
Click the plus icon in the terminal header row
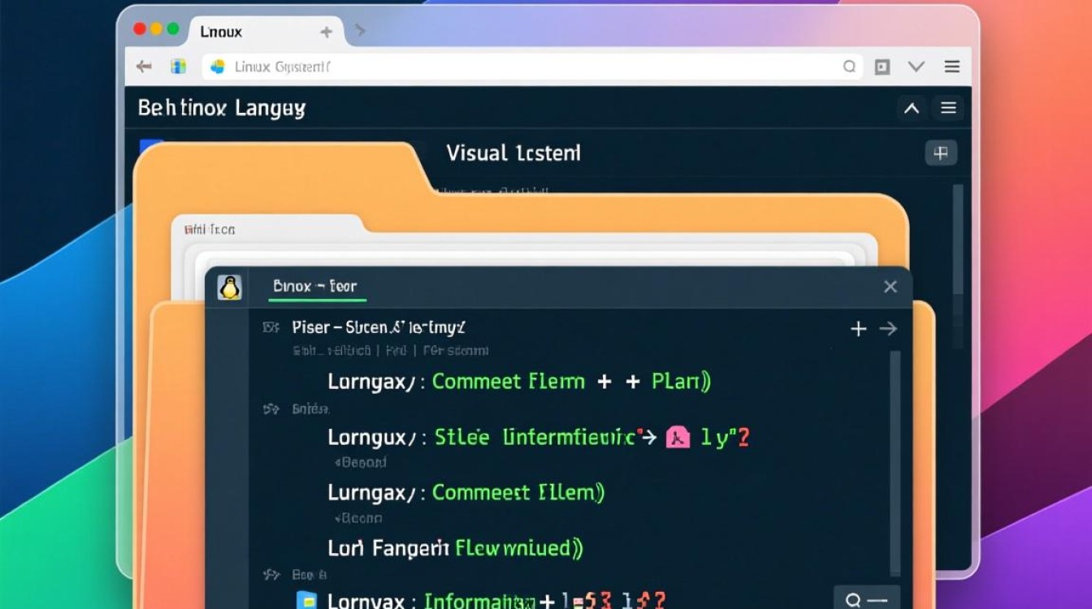pyautogui.click(x=858, y=329)
